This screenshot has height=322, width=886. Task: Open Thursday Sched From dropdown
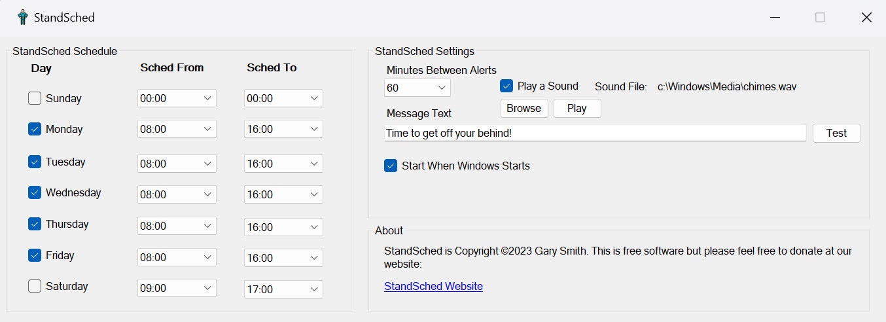[x=177, y=227]
